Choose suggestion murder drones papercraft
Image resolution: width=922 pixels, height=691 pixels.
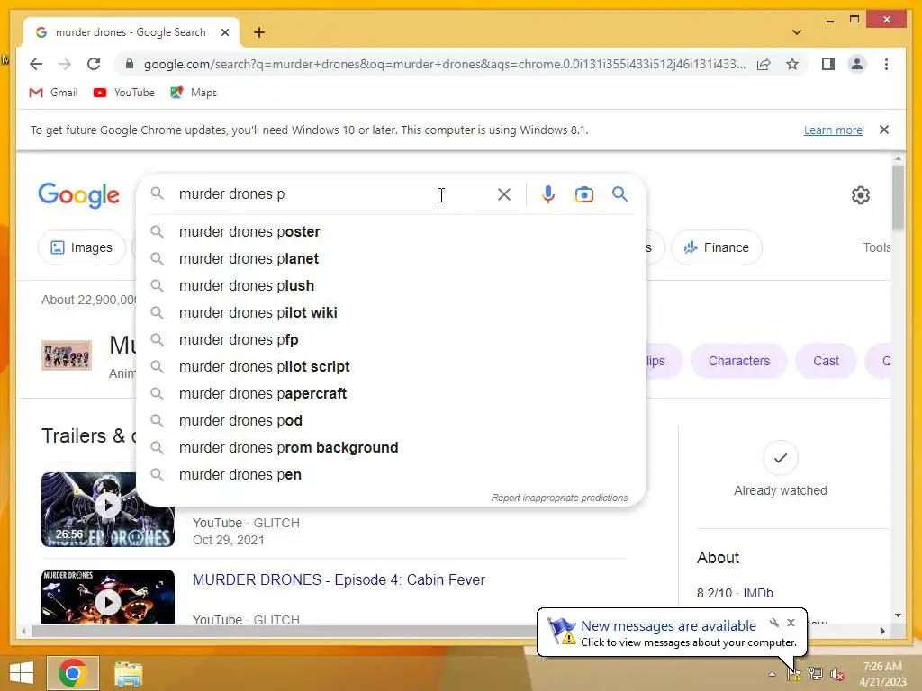point(391,394)
